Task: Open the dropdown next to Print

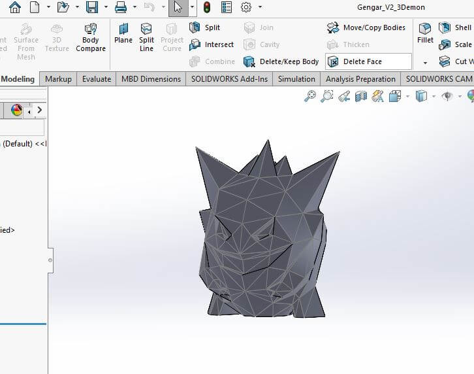Action: 135,7
